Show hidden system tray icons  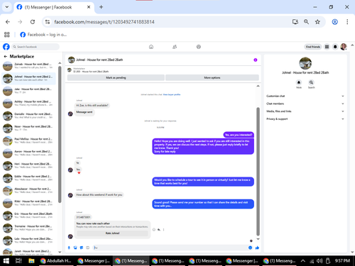tap(302, 261)
